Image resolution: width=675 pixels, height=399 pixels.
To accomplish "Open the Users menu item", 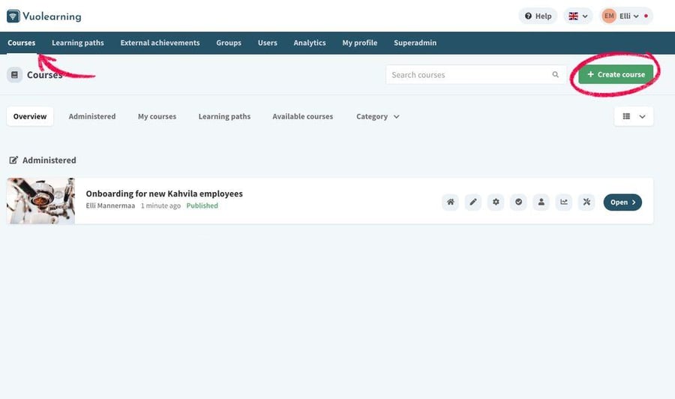I will tap(267, 43).
